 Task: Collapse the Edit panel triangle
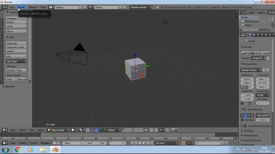pos(7,37)
